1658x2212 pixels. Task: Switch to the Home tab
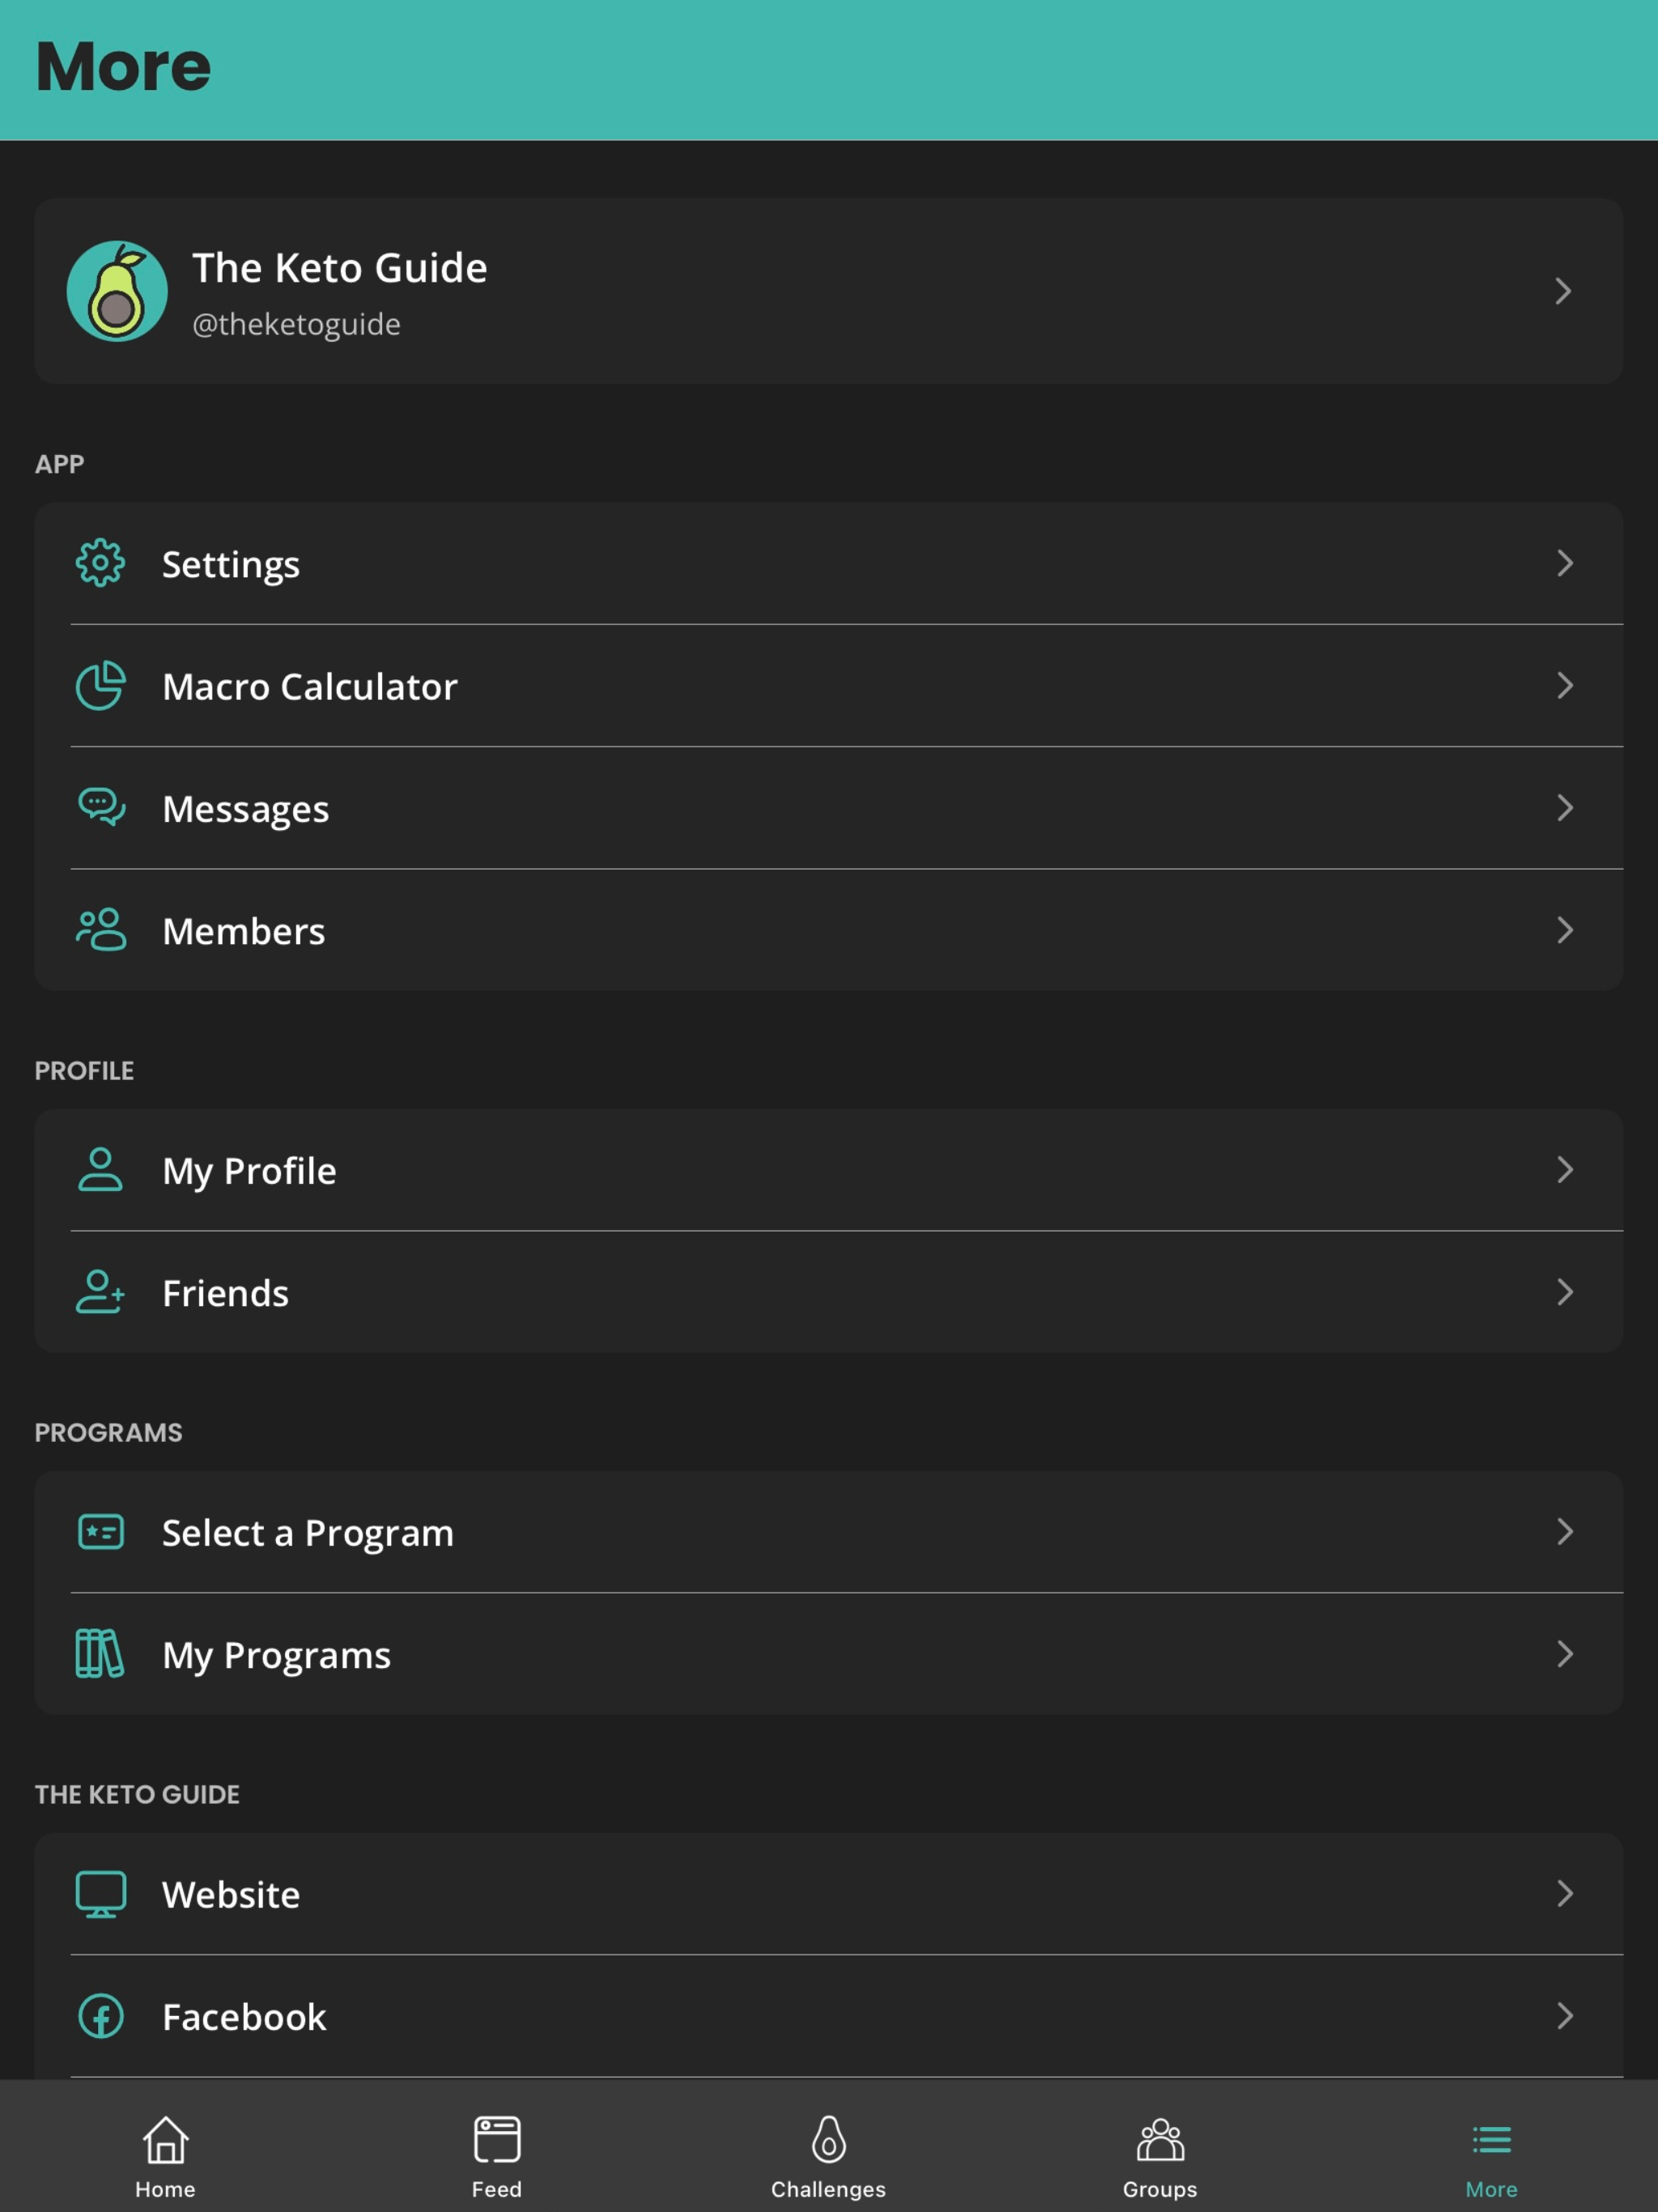pyautogui.click(x=166, y=2155)
